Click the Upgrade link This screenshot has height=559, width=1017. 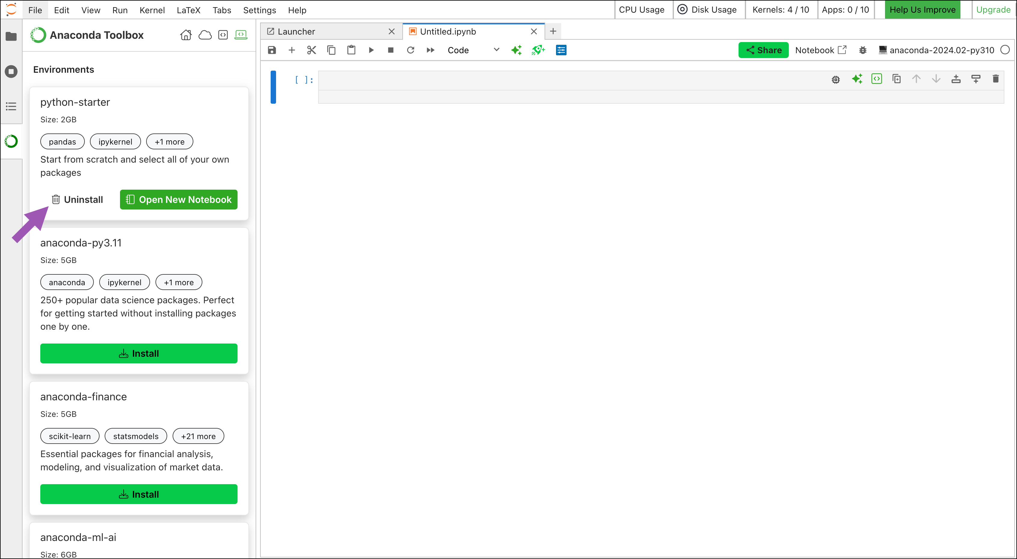pyautogui.click(x=993, y=10)
